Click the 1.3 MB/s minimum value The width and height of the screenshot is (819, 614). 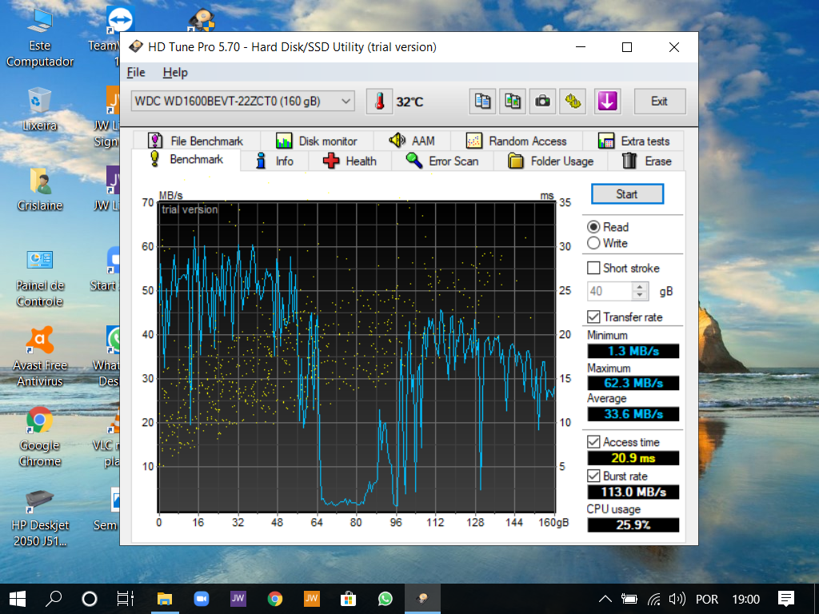click(633, 352)
